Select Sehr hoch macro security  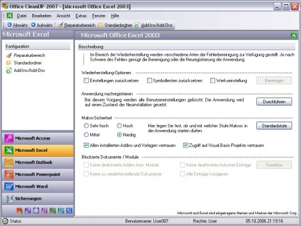tap(86, 126)
